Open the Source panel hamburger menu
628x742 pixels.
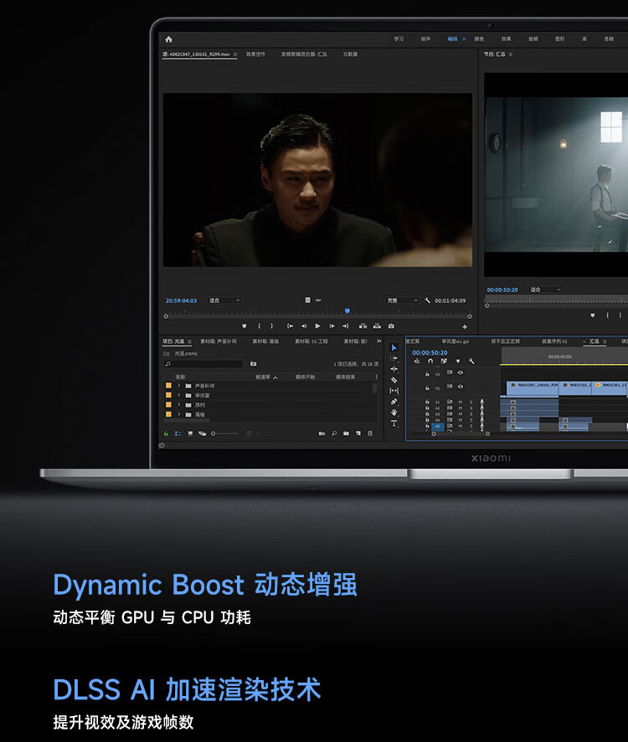(x=235, y=54)
